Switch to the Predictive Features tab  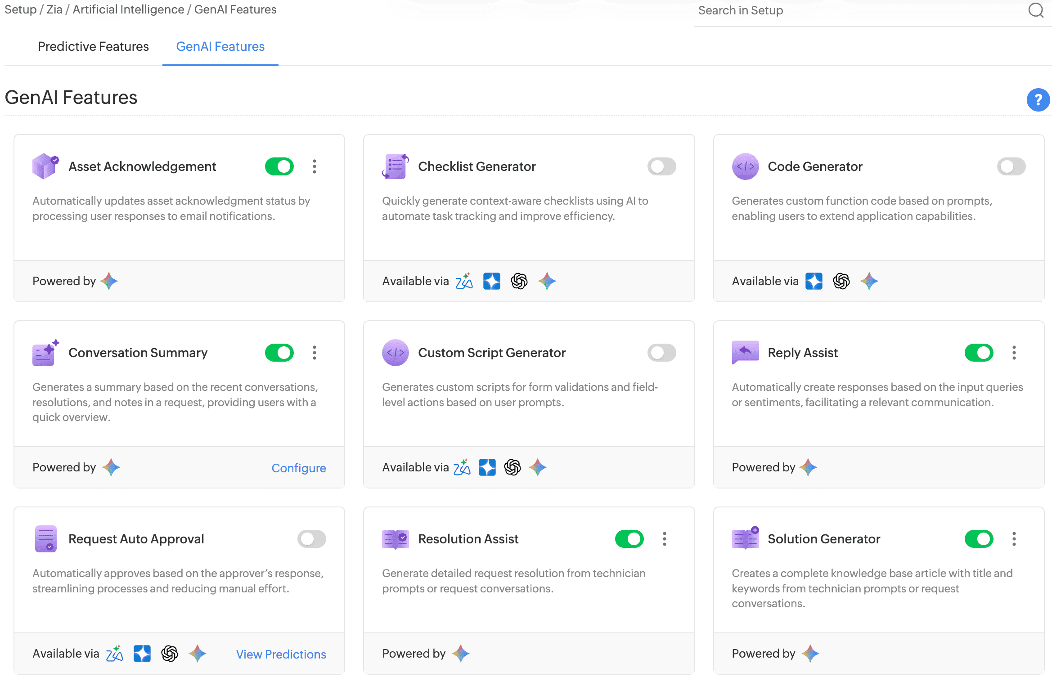point(93,46)
